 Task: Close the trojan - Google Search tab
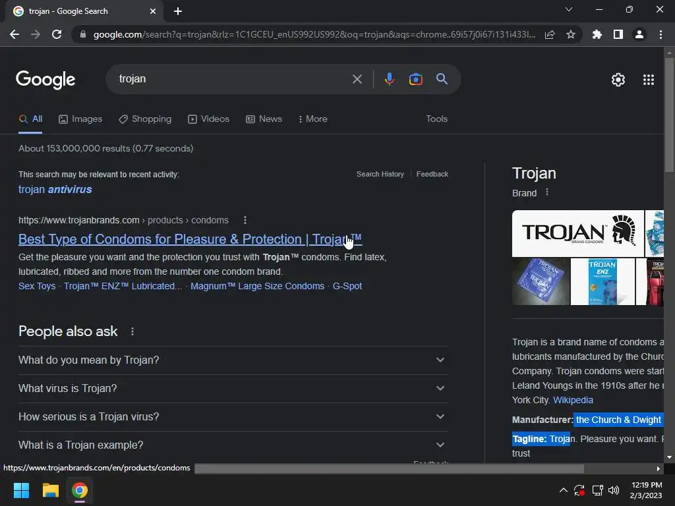[153, 11]
